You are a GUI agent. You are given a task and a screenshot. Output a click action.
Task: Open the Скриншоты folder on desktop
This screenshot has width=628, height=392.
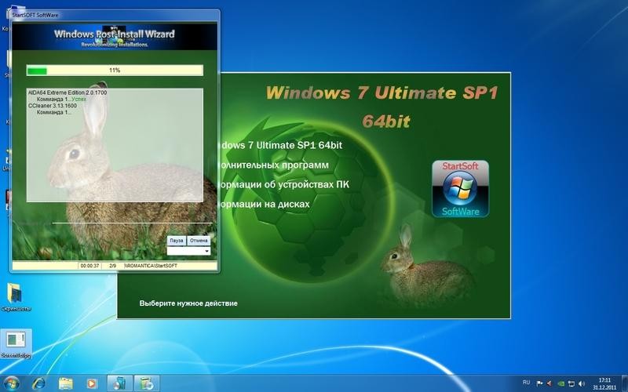point(16,297)
